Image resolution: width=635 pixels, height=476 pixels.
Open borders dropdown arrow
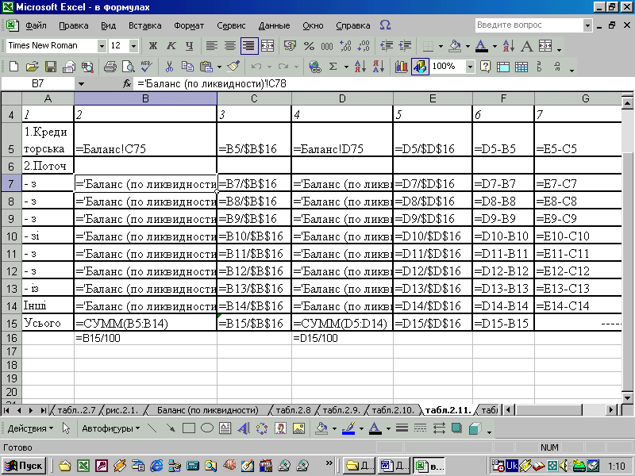pyautogui.click(x=441, y=46)
